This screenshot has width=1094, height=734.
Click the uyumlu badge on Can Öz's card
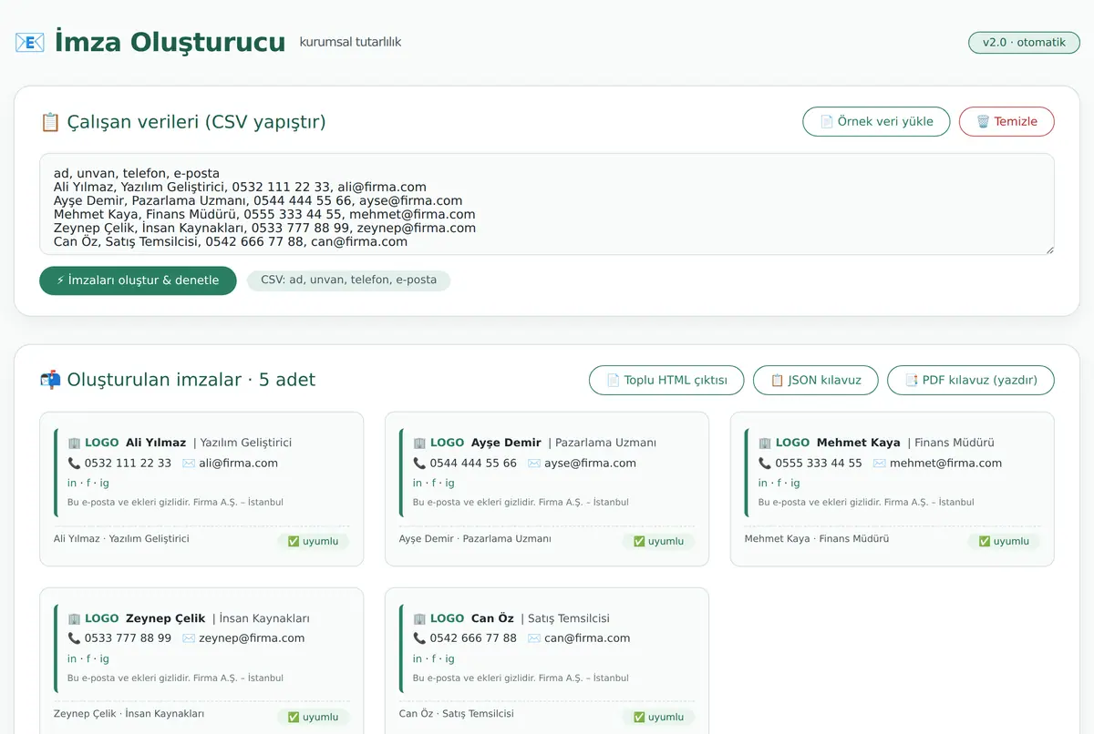658,717
